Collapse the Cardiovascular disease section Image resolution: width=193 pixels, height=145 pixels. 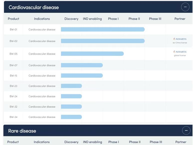tap(185, 7)
